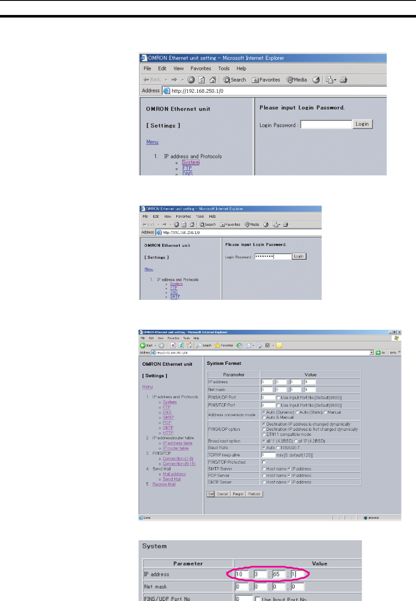Click Home icon in System Format browser

tap(189, 345)
